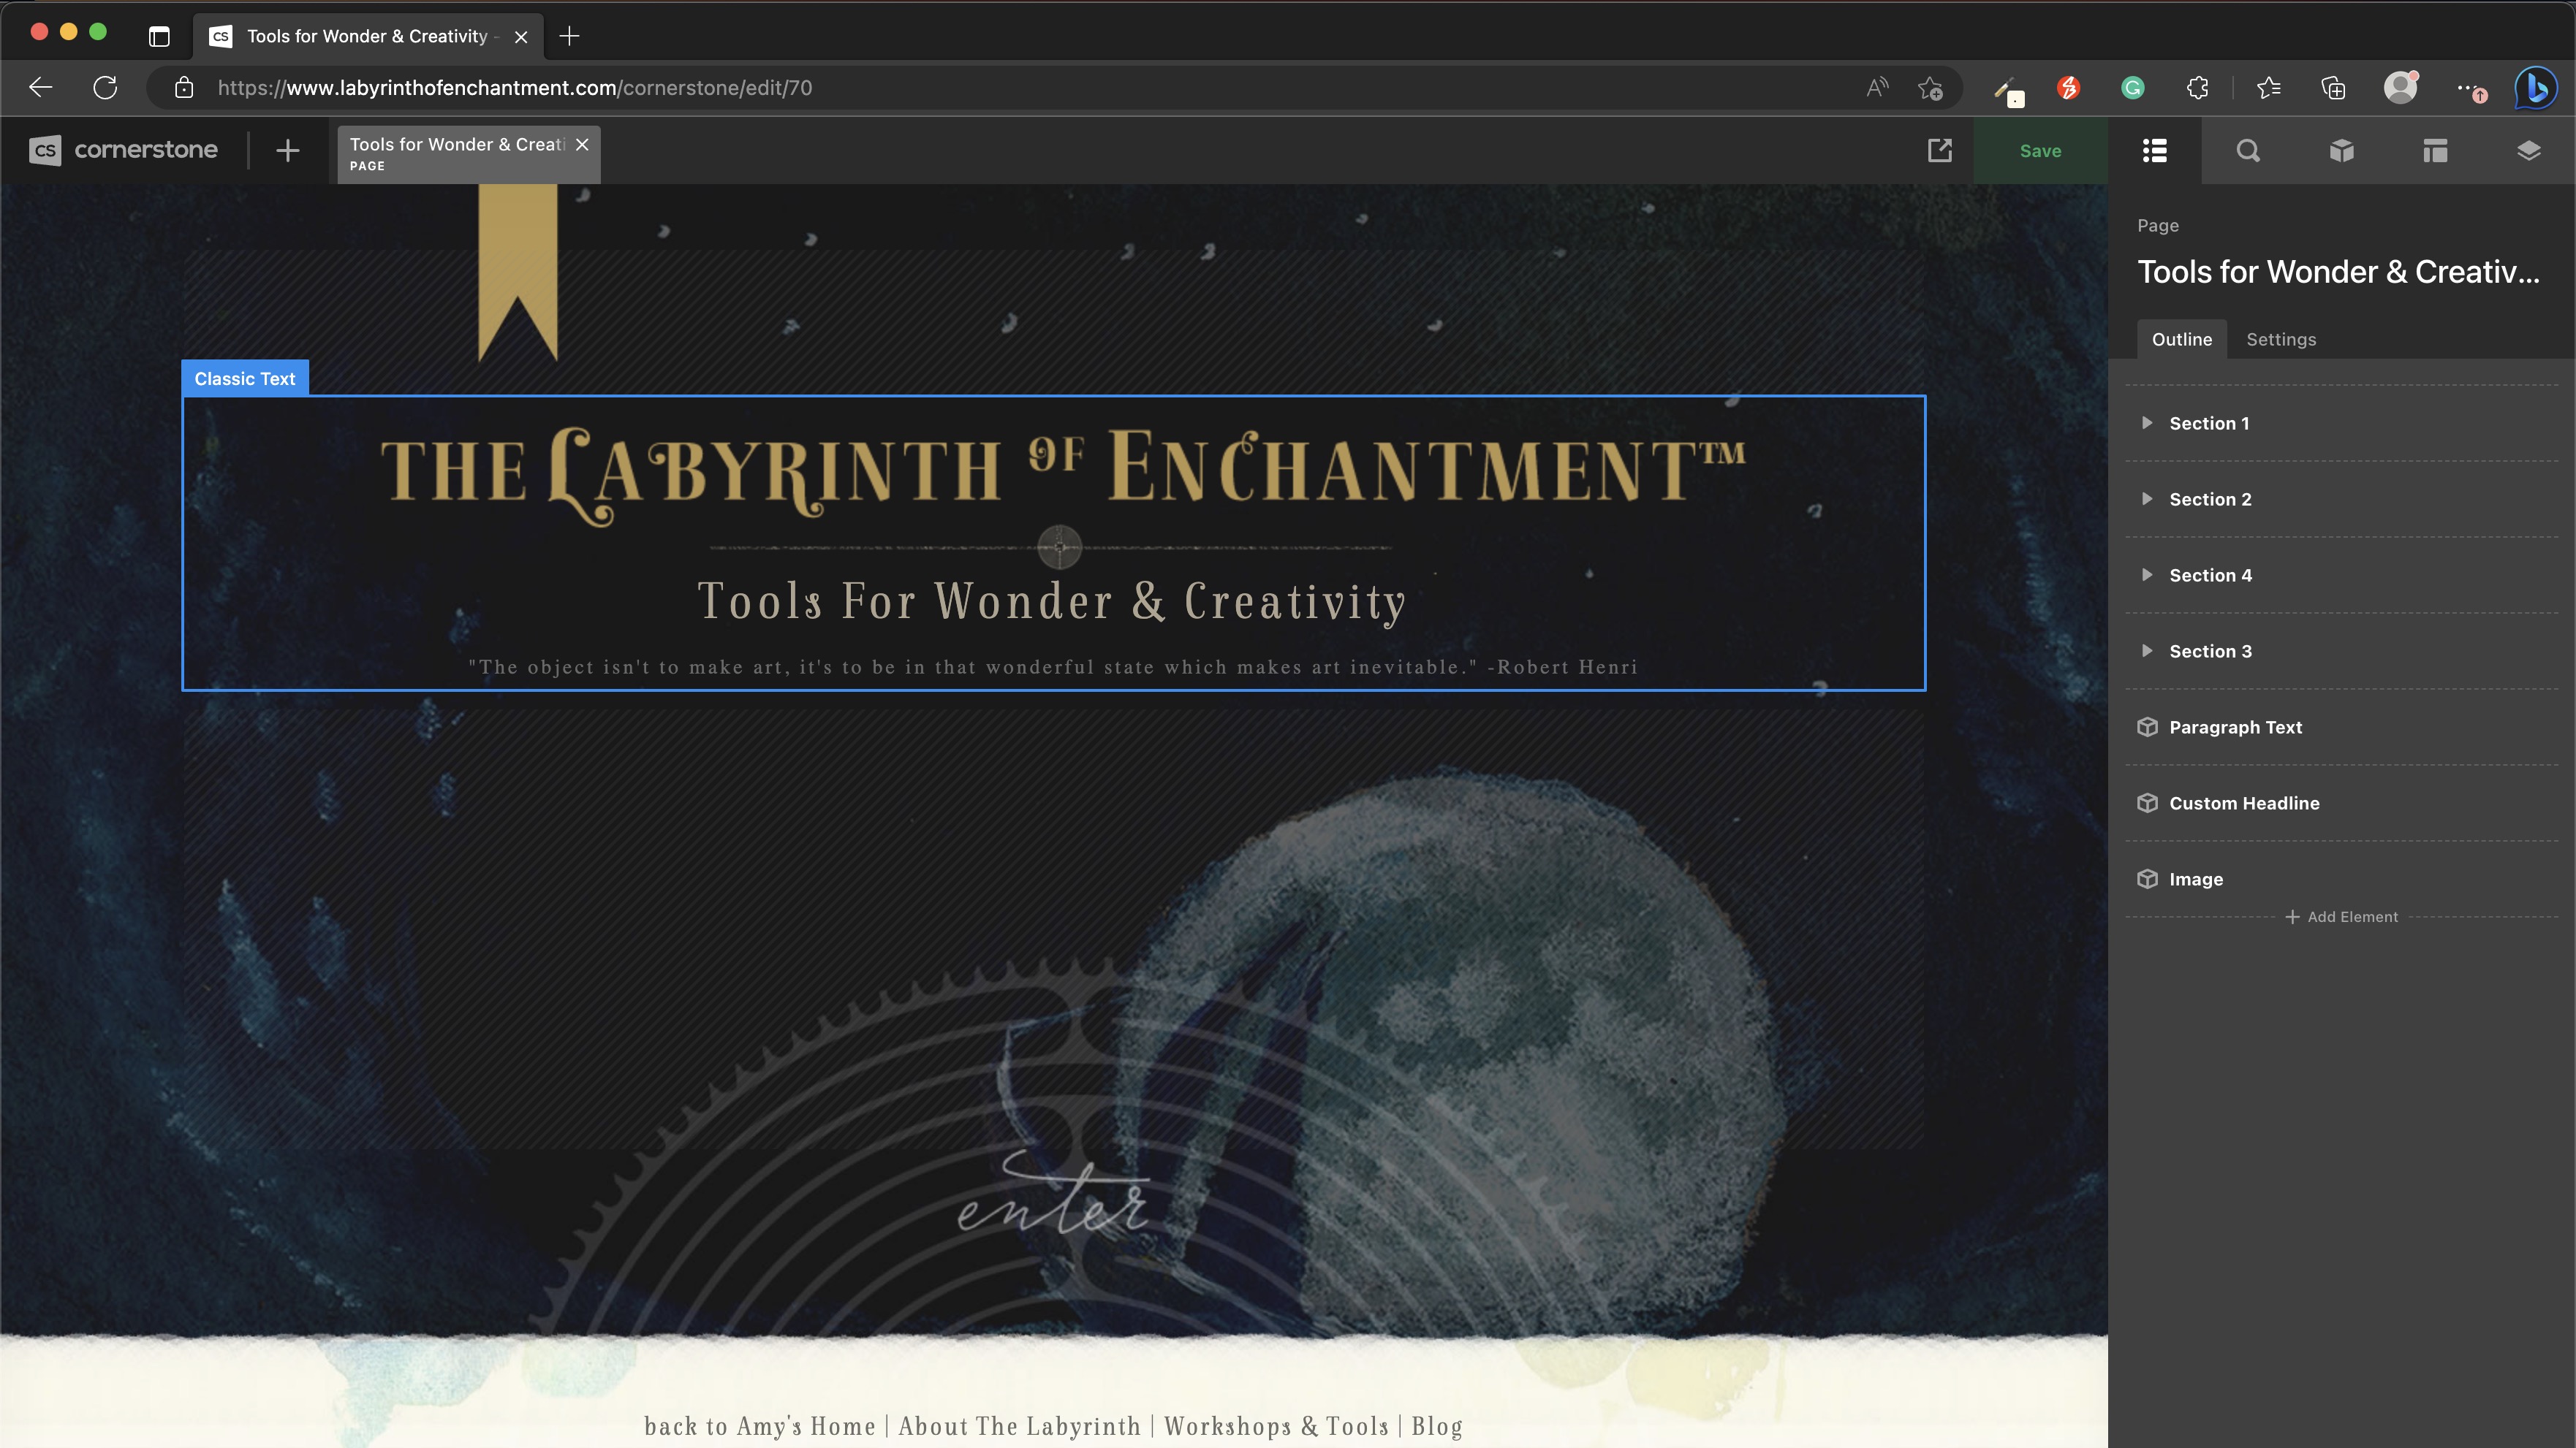Viewport: 2576px width, 1448px height.
Task: Open browser Collections icon
Action: (x=2333, y=88)
